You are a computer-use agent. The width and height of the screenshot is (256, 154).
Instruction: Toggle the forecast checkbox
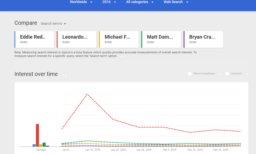tap(227, 74)
